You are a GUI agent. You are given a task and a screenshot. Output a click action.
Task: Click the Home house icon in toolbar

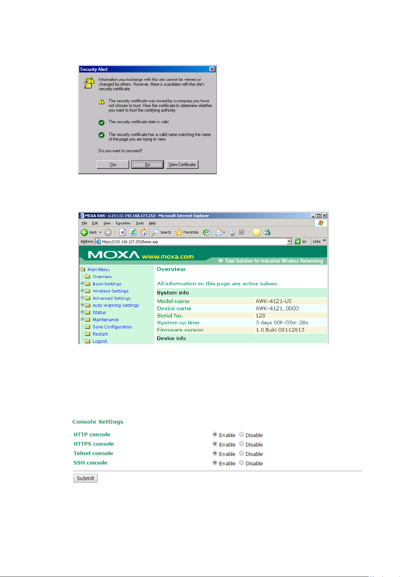pos(143,233)
